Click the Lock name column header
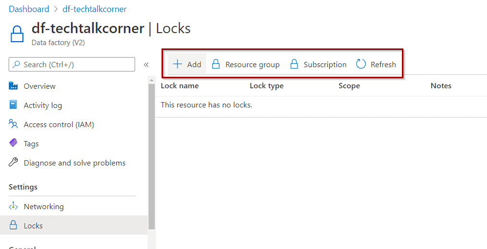Image resolution: width=487 pixels, height=249 pixels. [x=180, y=85]
